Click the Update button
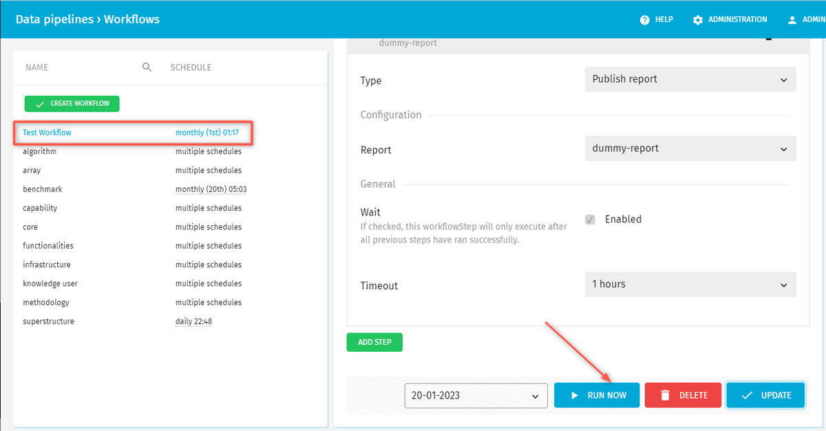The image size is (826, 431). (x=765, y=396)
